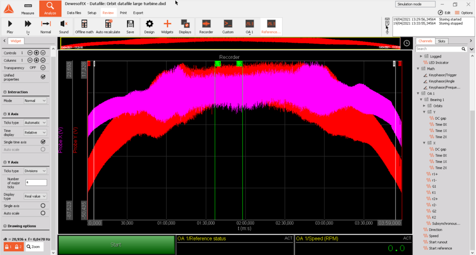Image resolution: width=476 pixels, height=255 pixels.
Task: Toggle cursor lock 2 button
Action: (18, 247)
